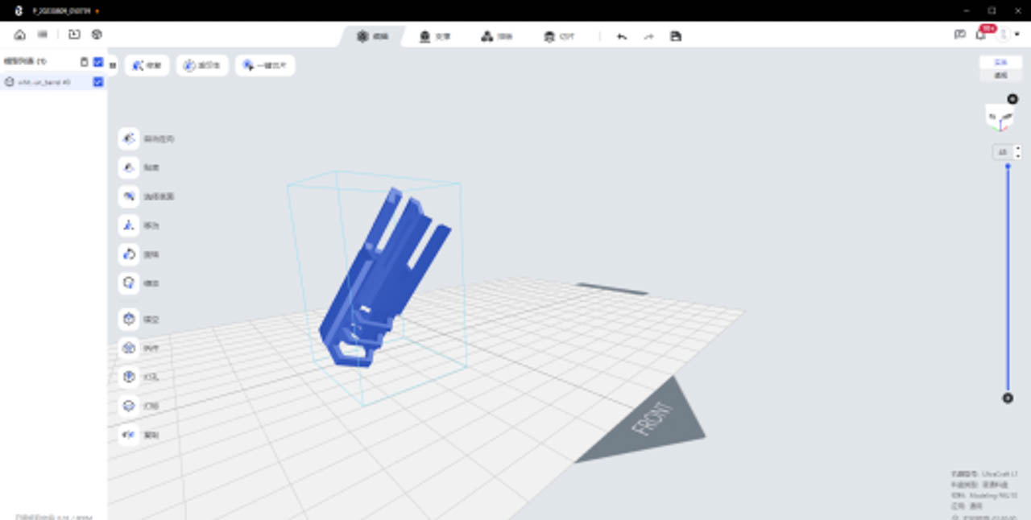Click the trash icon in model list header
This screenshot has width=1031, height=520.
85,61
